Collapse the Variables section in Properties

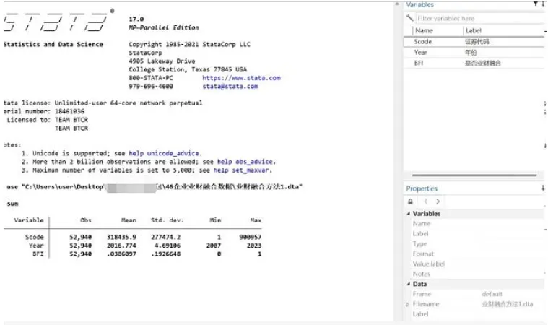[408, 214]
